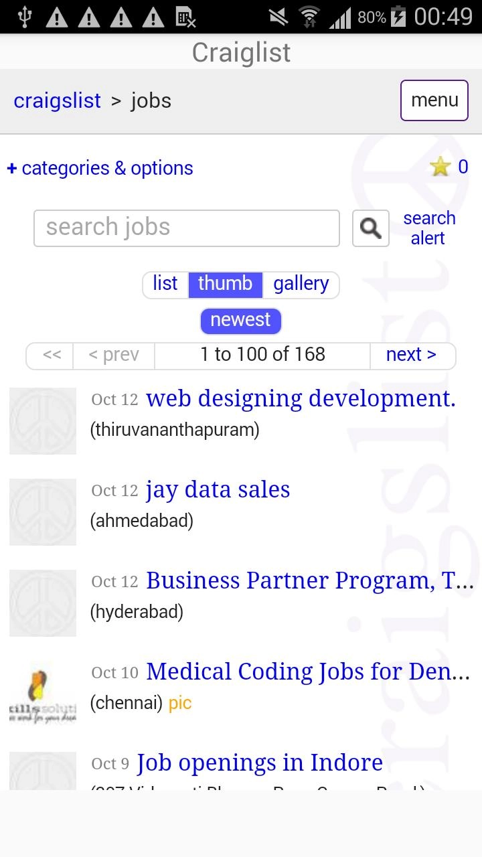Switch to gallery view
This screenshot has height=857, width=482.
301,284
